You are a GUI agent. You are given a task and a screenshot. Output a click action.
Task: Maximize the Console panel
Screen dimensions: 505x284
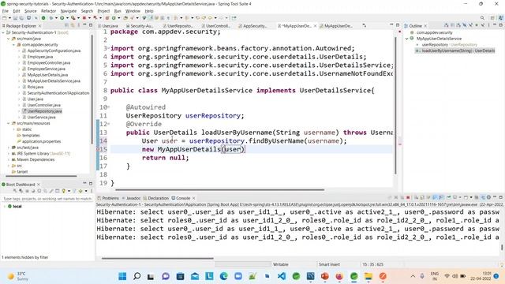(x=501, y=197)
